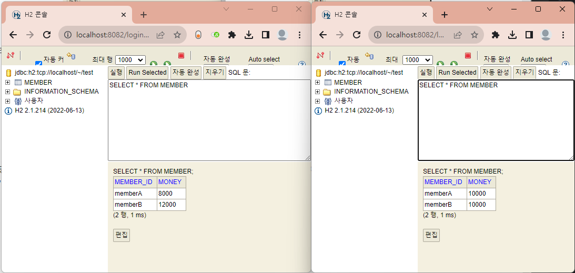Click the 사용자 users icon in right window
Image resolution: width=575 pixels, height=273 pixels.
point(328,101)
